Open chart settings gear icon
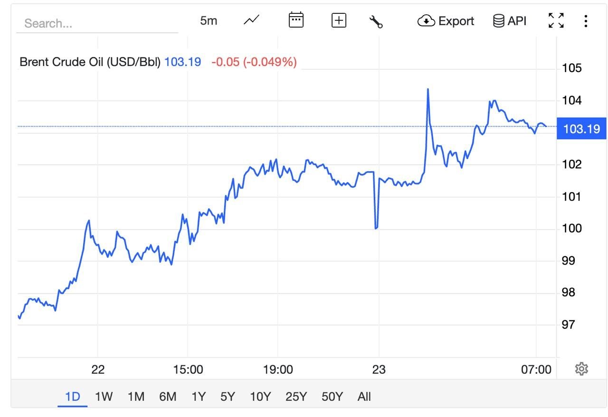The width and height of the screenshot is (608, 417). click(x=581, y=369)
